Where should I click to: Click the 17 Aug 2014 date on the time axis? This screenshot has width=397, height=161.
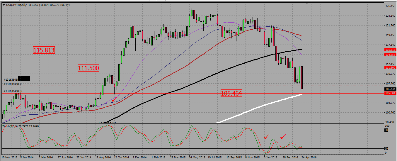[x=103, y=157]
